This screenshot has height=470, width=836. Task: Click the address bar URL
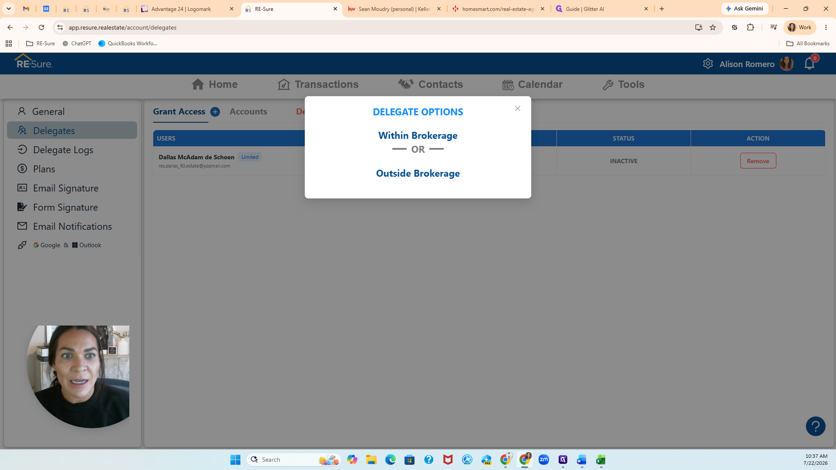click(122, 27)
